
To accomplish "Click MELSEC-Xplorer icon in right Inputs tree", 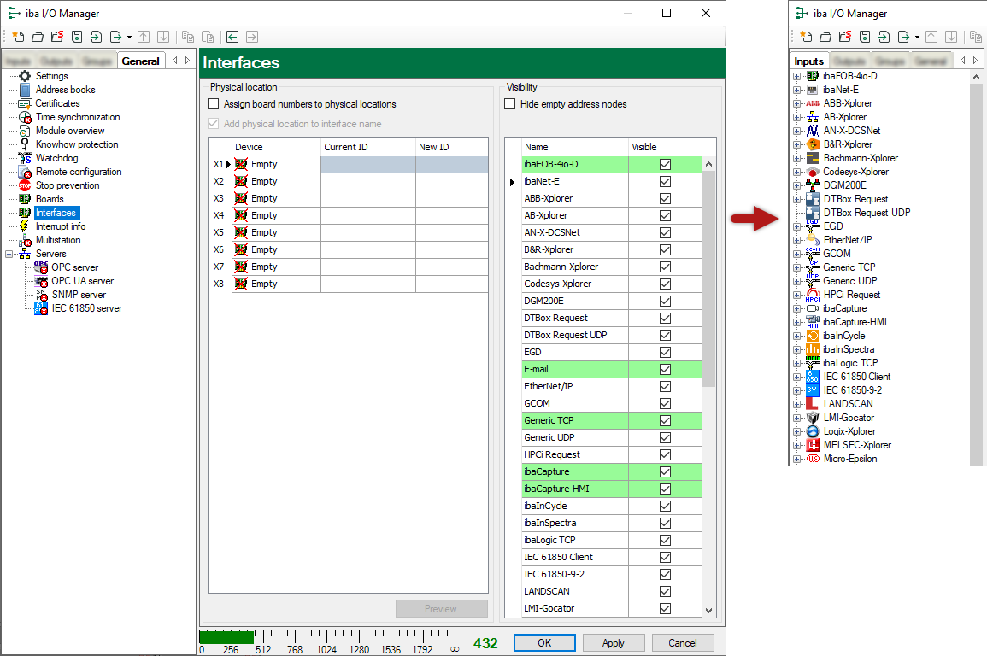I will coord(813,445).
